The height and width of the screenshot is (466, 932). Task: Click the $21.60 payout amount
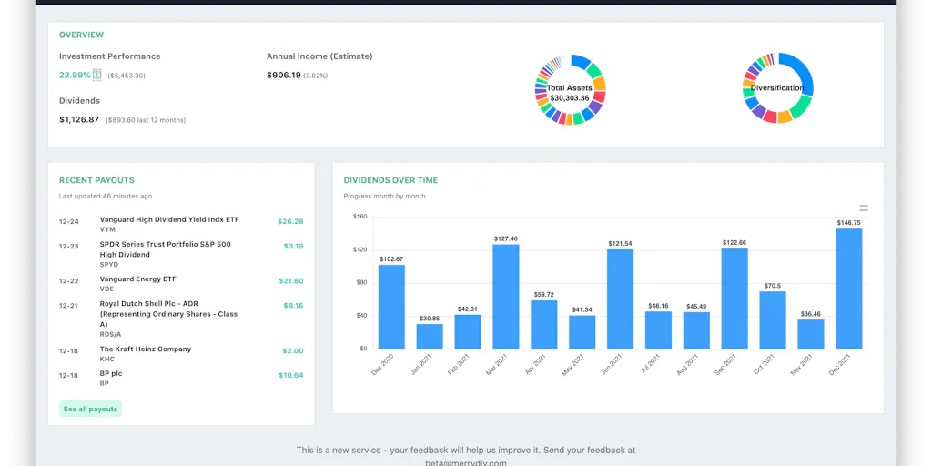[291, 280]
